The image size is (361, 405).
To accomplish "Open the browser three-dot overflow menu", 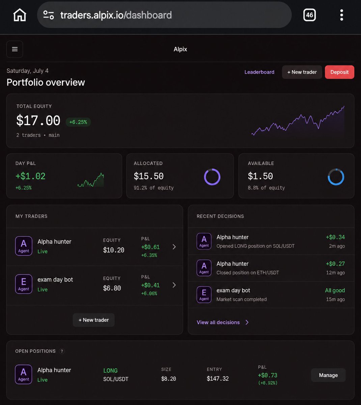I will click(341, 15).
